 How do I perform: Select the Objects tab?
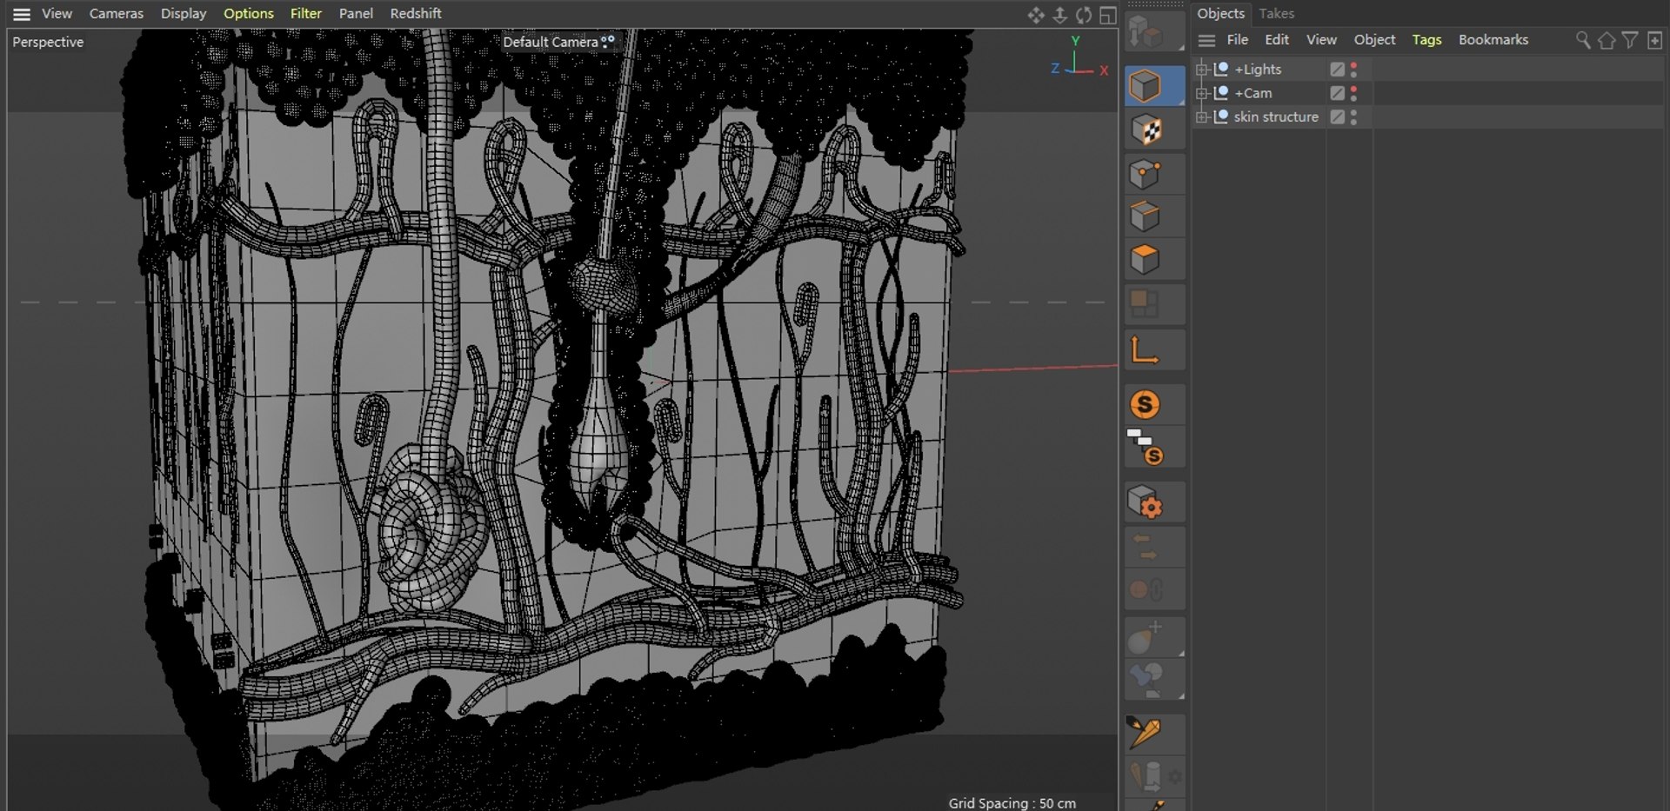click(x=1221, y=14)
